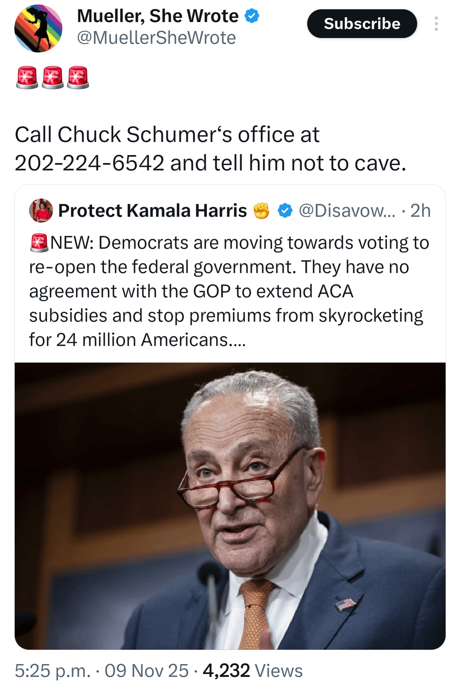Screen dimensions: 460x682
Task: Open the Mueller, She Wrote profile avatar
Action: 38,28
